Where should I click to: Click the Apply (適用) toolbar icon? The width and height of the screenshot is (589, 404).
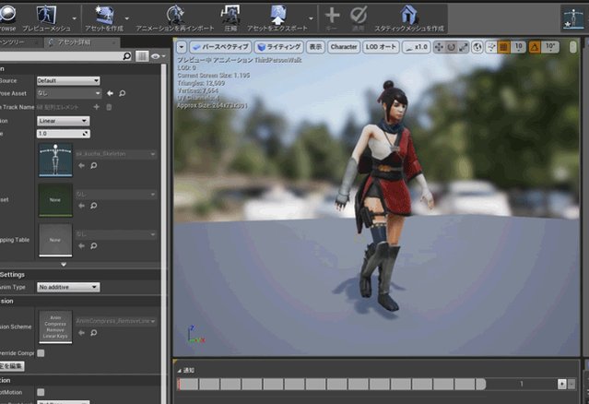[359, 18]
